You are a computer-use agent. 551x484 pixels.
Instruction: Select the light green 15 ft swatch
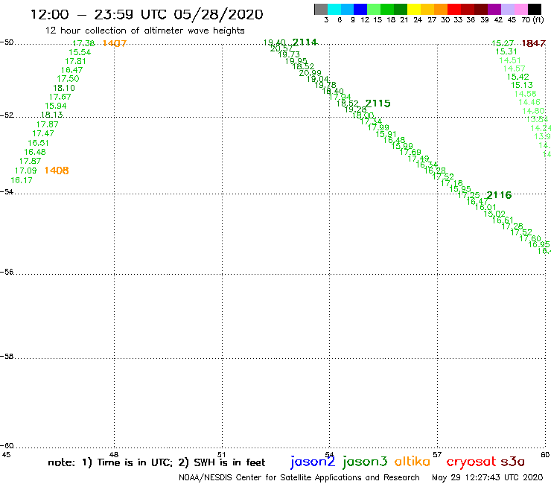374,9
